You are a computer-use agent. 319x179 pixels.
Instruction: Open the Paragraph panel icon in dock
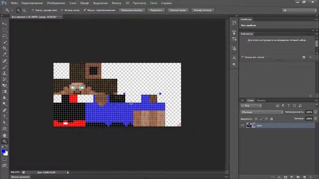[x=234, y=65]
